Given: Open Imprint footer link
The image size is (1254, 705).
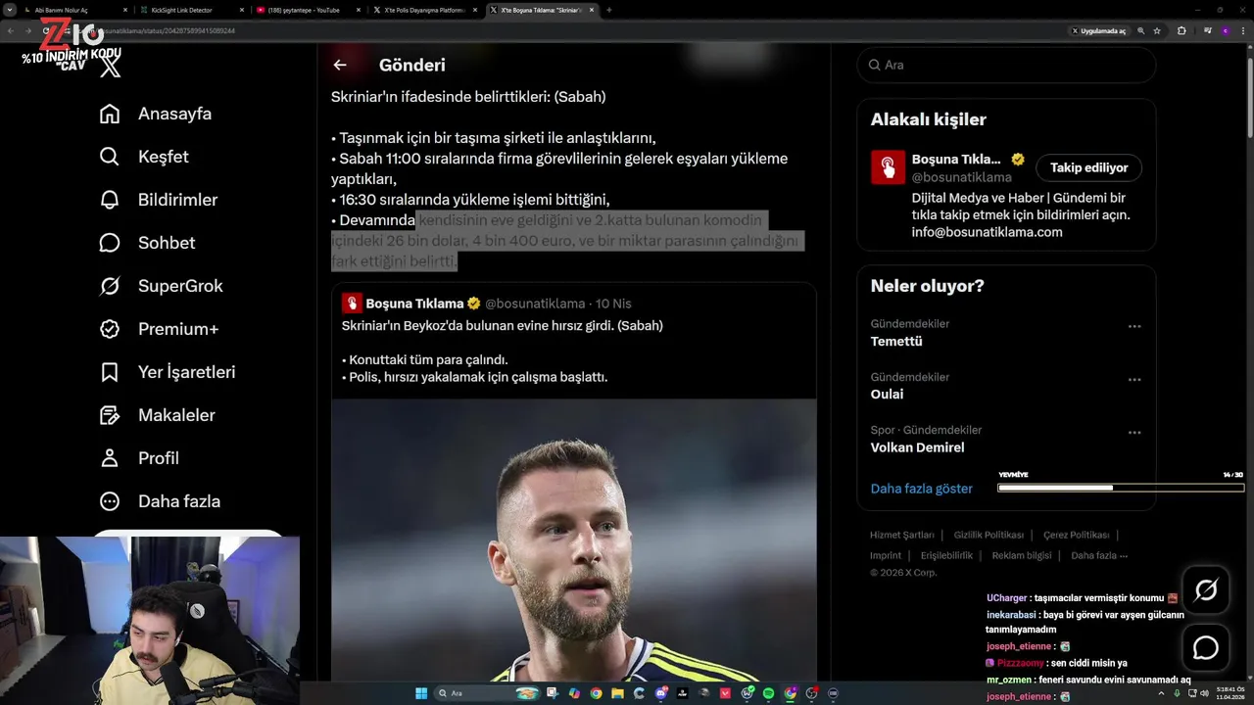Looking at the screenshot, I should click(x=886, y=555).
